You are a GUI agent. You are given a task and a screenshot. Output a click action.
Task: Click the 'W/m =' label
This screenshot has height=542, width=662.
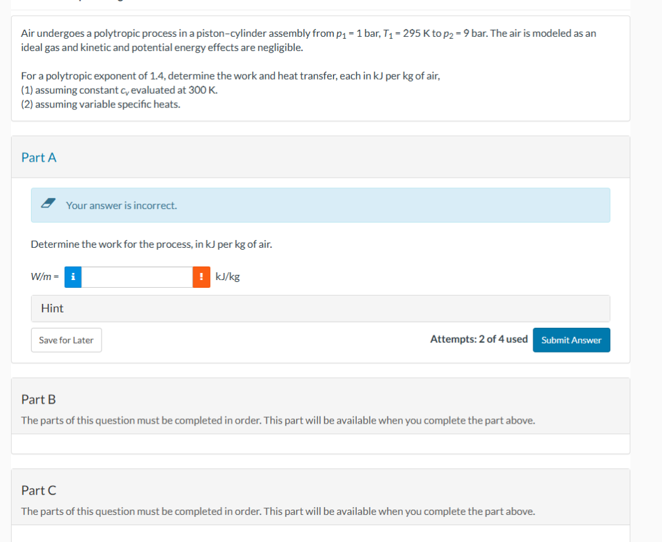coord(45,277)
